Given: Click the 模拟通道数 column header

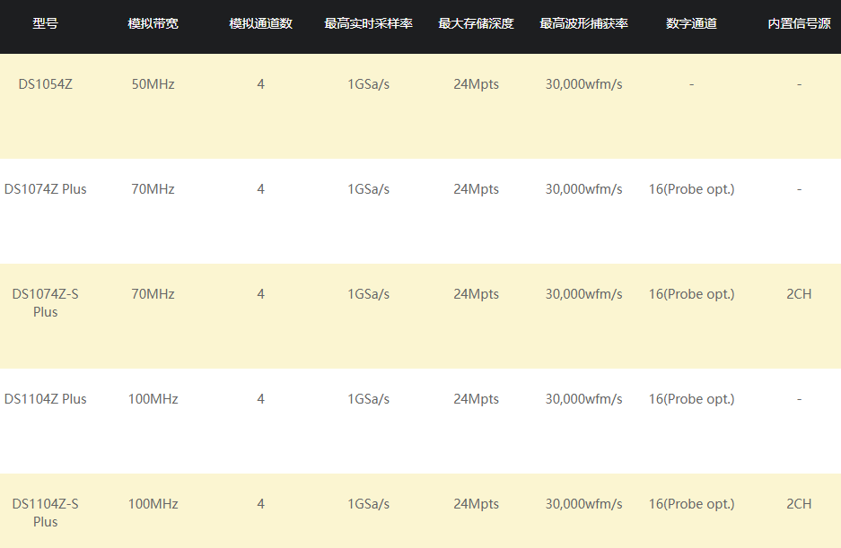Looking at the screenshot, I should pyautogui.click(x=260, y=23).
